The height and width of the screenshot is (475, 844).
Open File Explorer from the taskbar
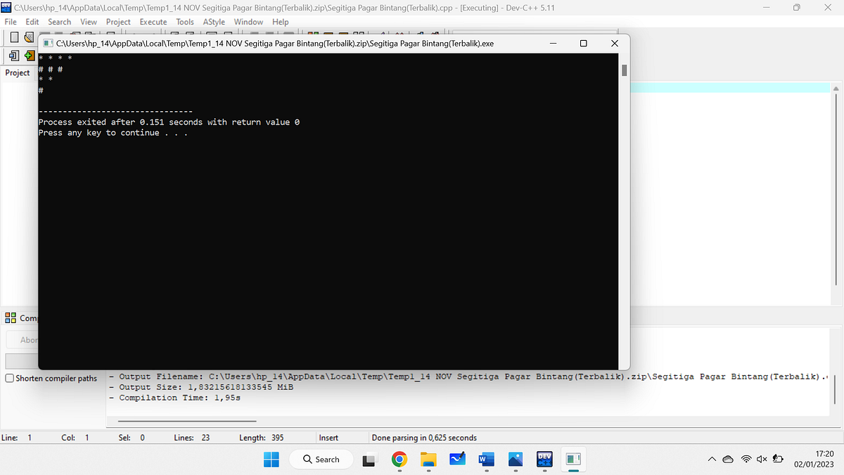pyautogui.click(x=428, y=459)
